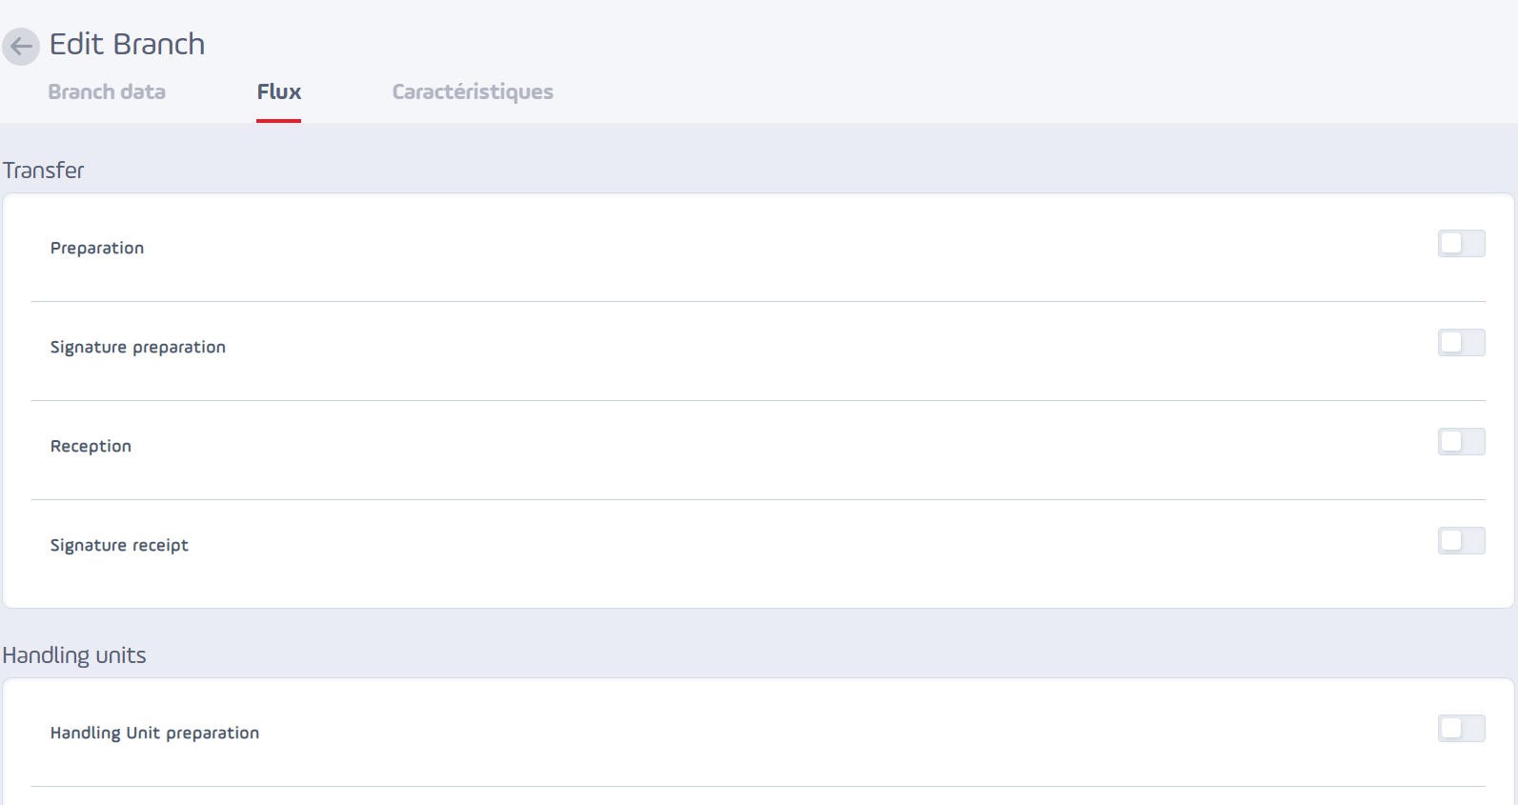Turn on Signature preparation switch
This screenshot has width=1518, height=805.
click(x=1461, y=343)
